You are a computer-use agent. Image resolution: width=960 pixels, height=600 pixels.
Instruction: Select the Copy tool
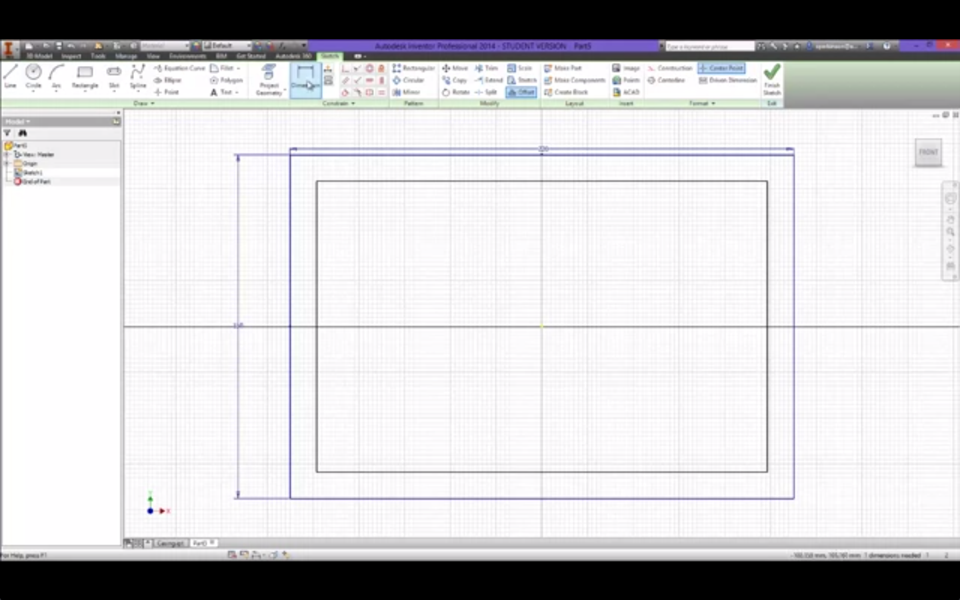pos(454,80)
